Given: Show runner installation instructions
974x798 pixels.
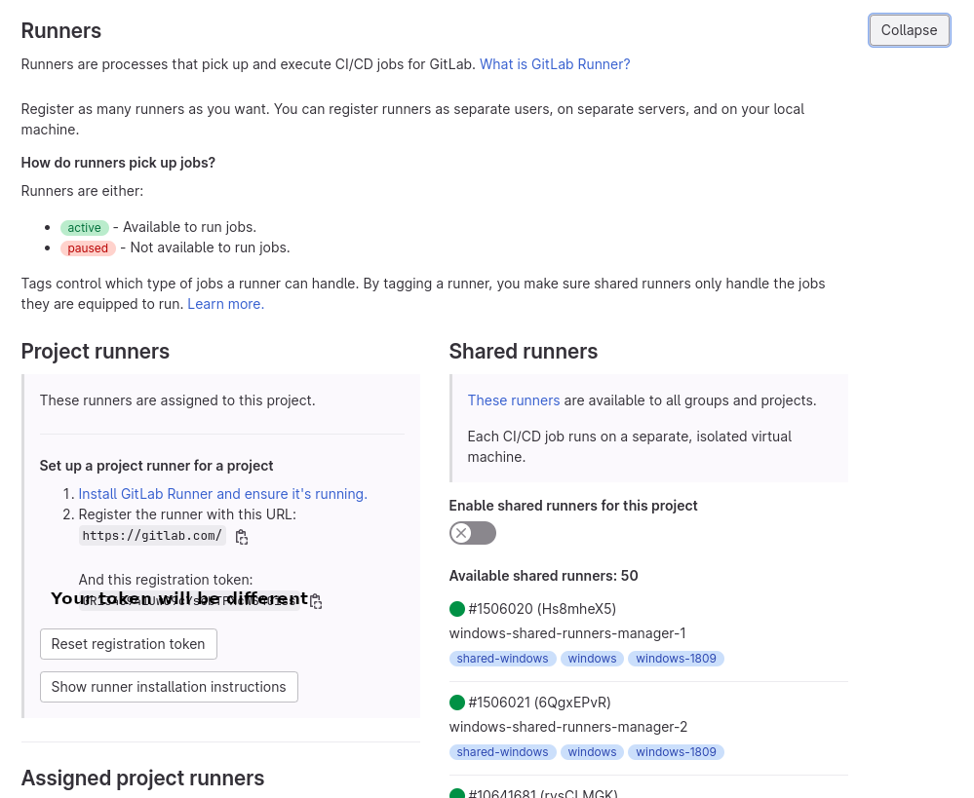Looking at the screenshot, I should (x=169, y=687).
